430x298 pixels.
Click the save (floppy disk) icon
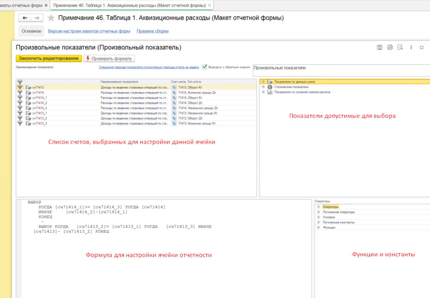click(x=380, y=47)
